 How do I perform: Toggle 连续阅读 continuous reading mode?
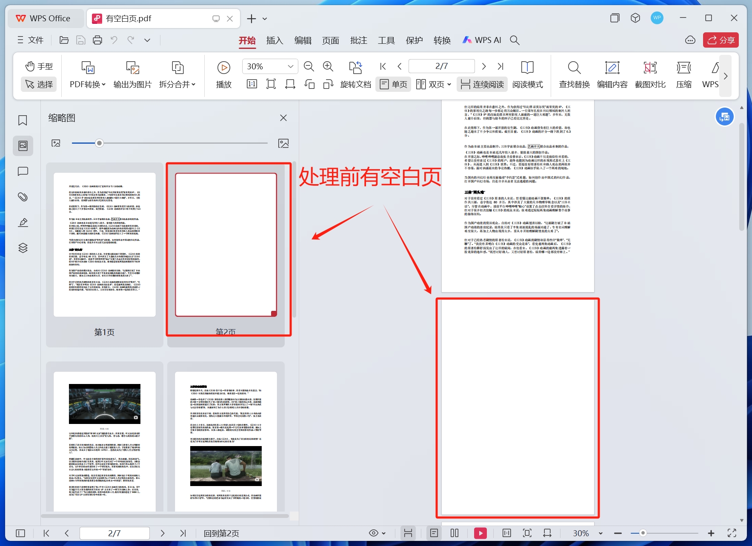coord(481,84)
